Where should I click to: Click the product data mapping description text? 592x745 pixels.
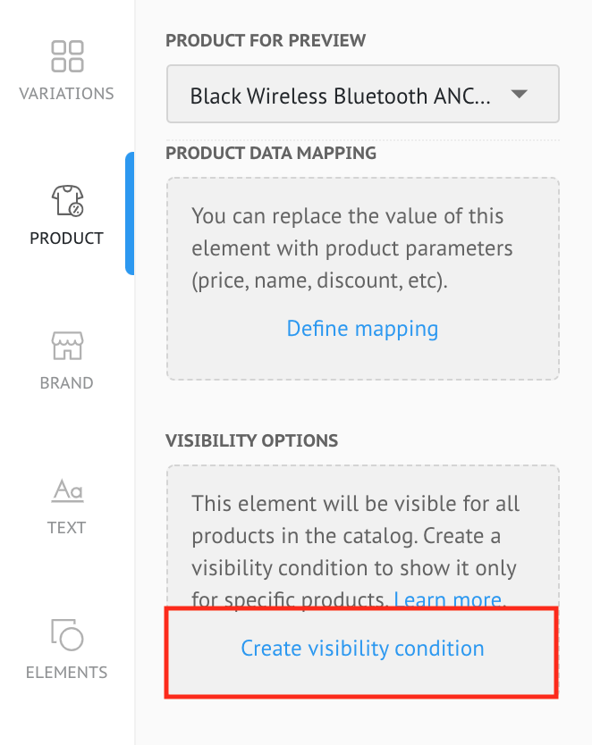click(x=351, y=249)
